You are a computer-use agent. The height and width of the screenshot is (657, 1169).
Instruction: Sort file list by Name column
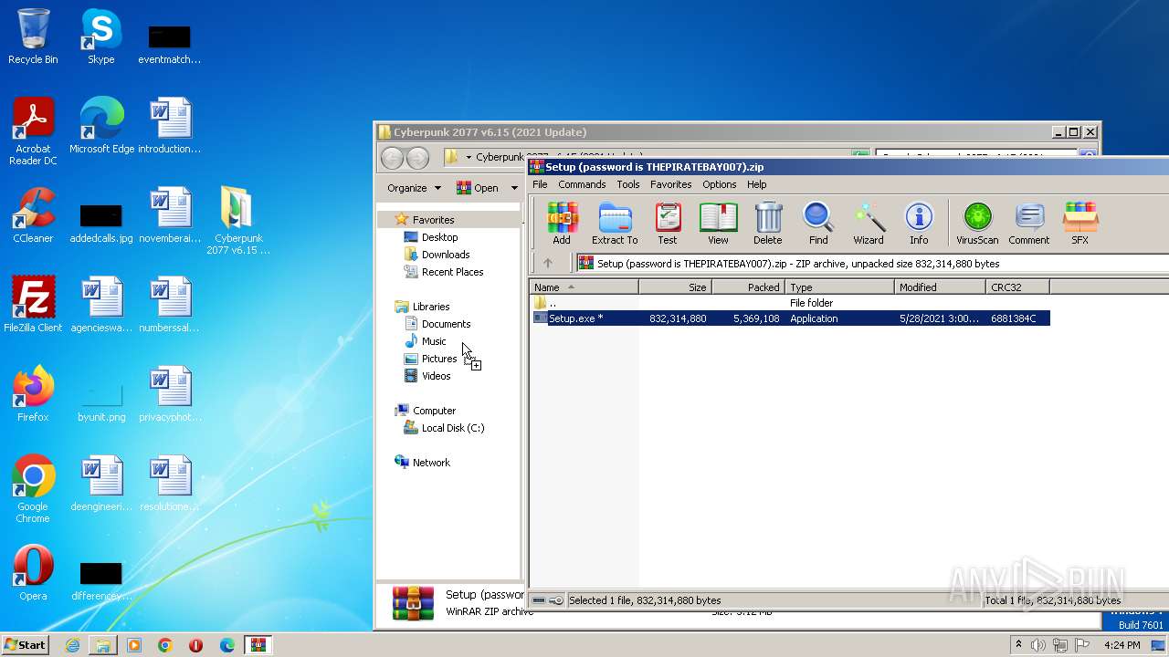(x=584, y=287)
